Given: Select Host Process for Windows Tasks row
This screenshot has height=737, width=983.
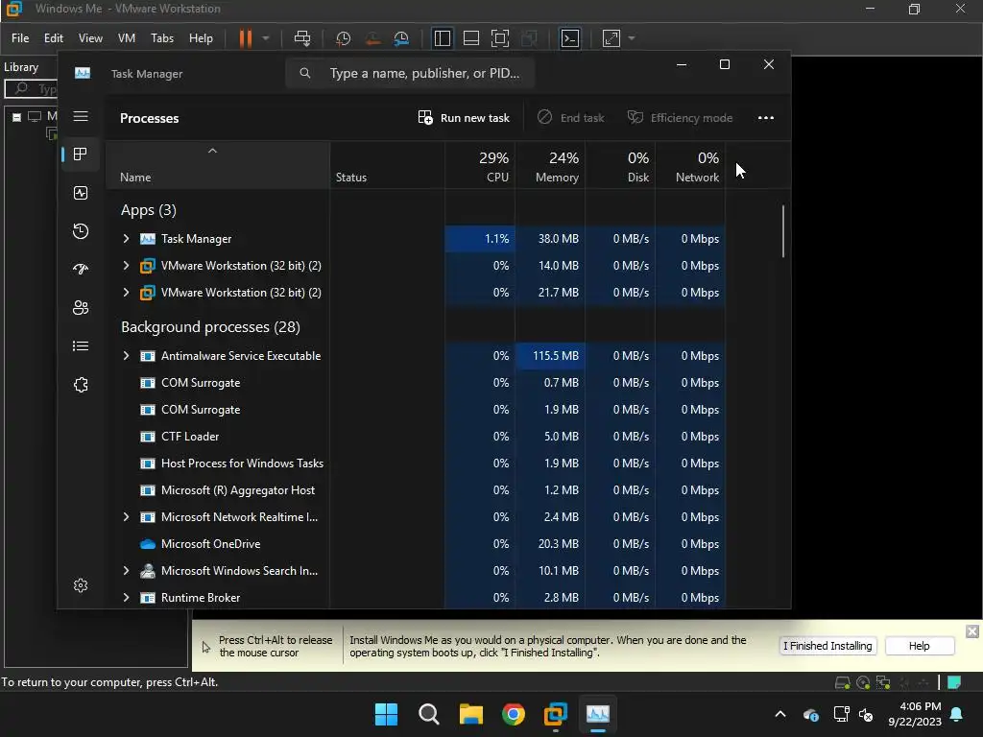Looking at the screenshot, I should [417, 464].
